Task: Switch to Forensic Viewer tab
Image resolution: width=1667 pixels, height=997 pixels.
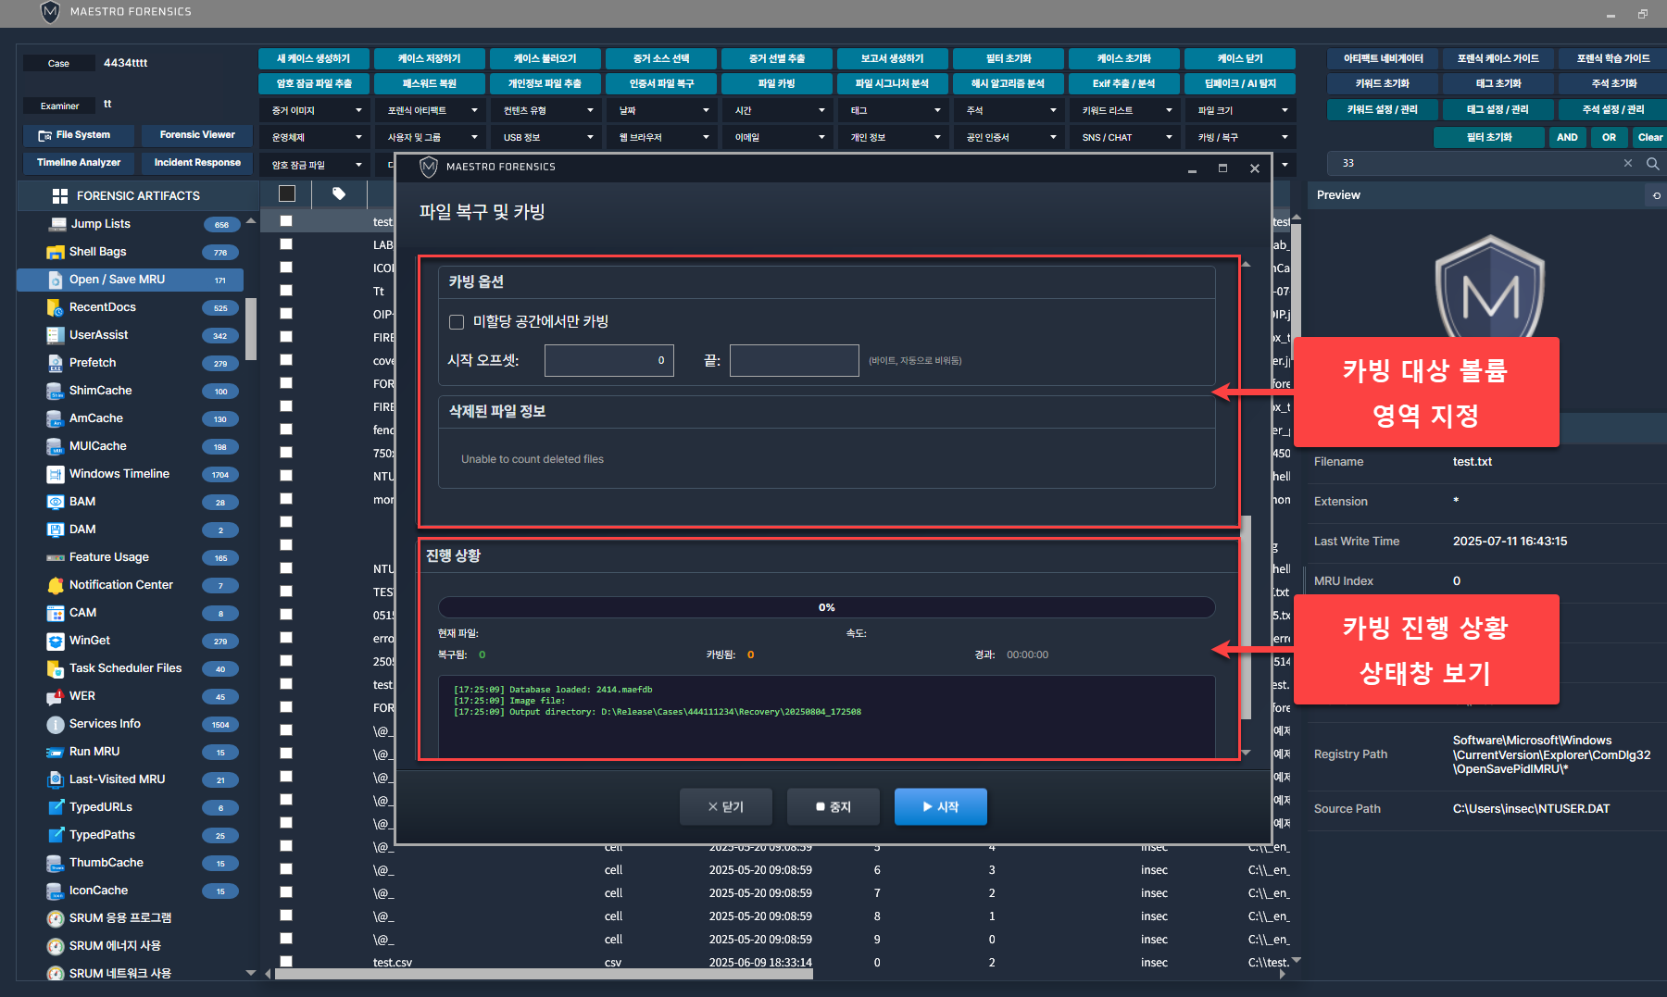Action: coord(196,135)
